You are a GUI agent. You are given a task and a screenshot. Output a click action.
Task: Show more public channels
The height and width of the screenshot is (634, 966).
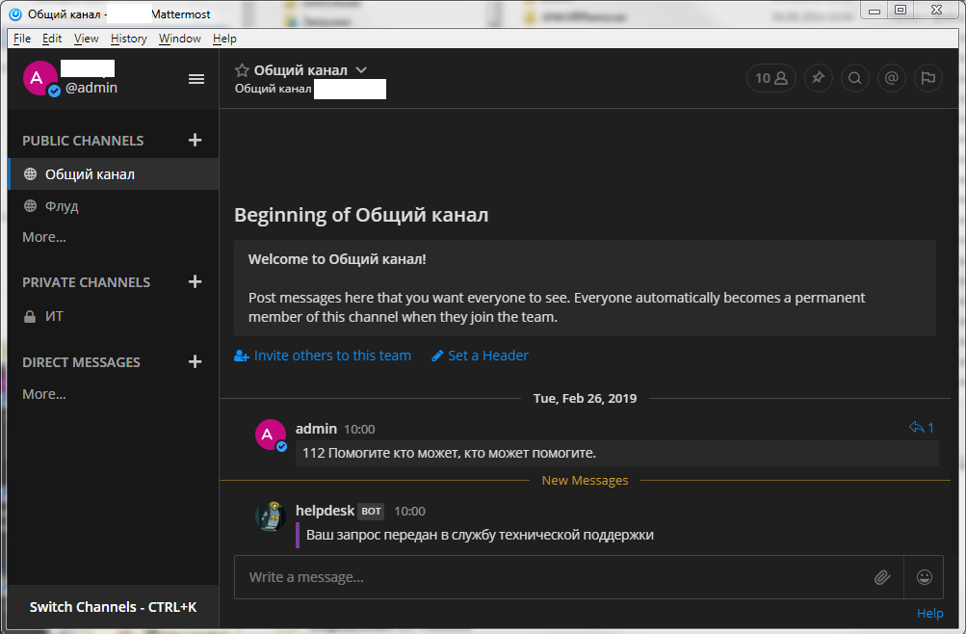(44, 237)
